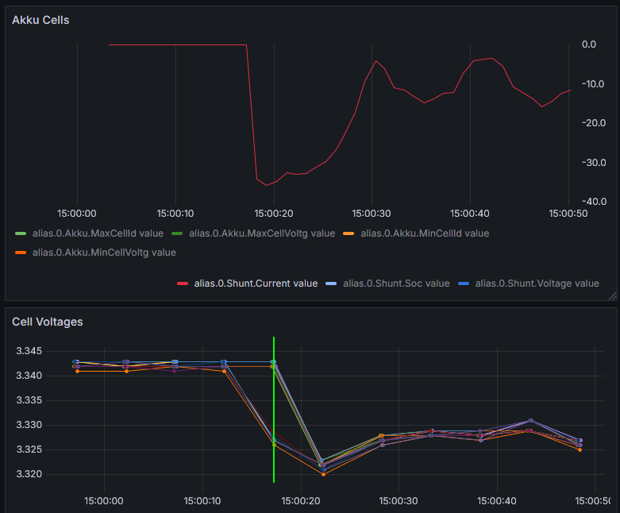Toggle the alias.0.Akku.MaxCellVoltg value series label
This screenshot has width=620, height=513.
click(262, 233)
